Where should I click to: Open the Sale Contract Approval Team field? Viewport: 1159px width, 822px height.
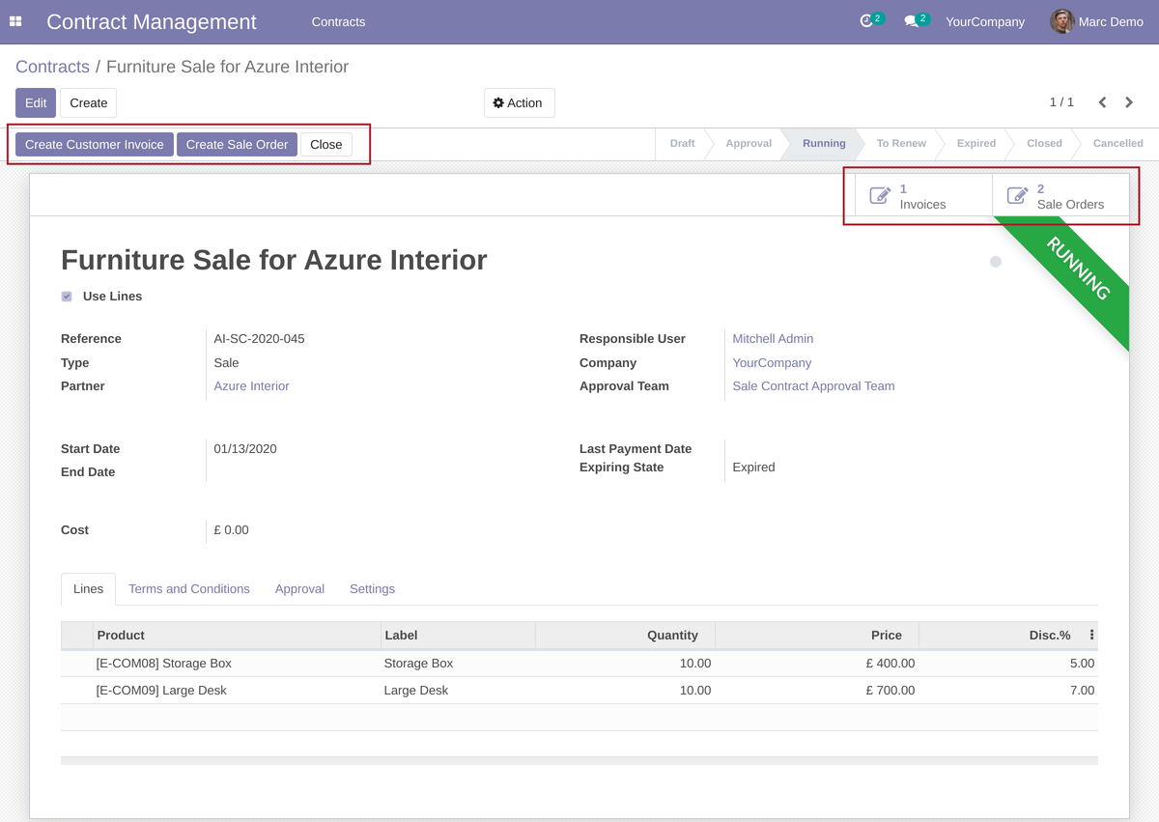click(x=811, y=385)
